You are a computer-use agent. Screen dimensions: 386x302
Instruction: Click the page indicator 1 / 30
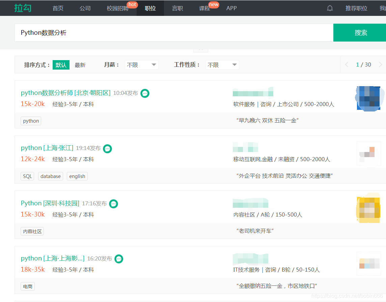coord(363,65)
